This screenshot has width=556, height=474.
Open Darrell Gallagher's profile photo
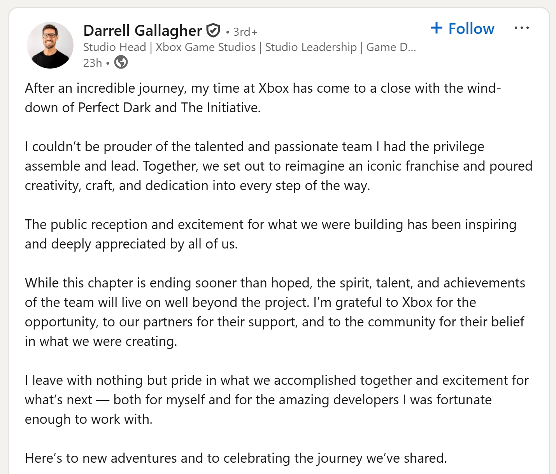coord(50,45)
